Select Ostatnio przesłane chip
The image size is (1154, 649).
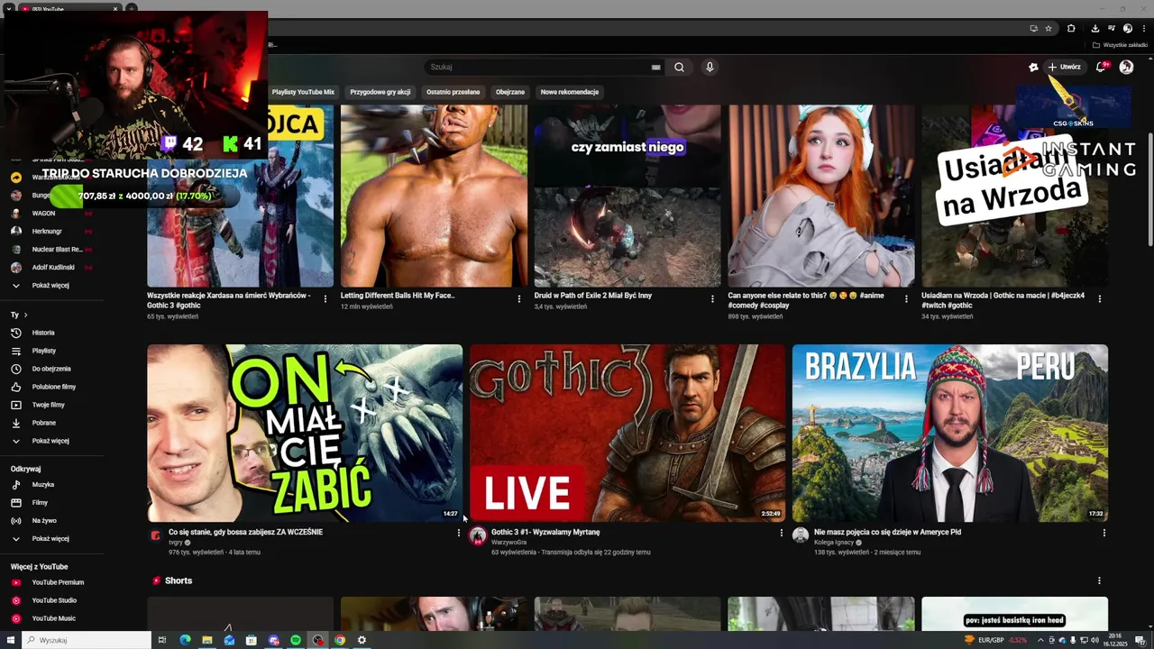453,92
